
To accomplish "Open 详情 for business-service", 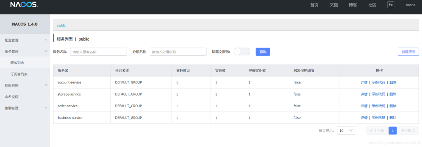I will [x=364, y=118].
